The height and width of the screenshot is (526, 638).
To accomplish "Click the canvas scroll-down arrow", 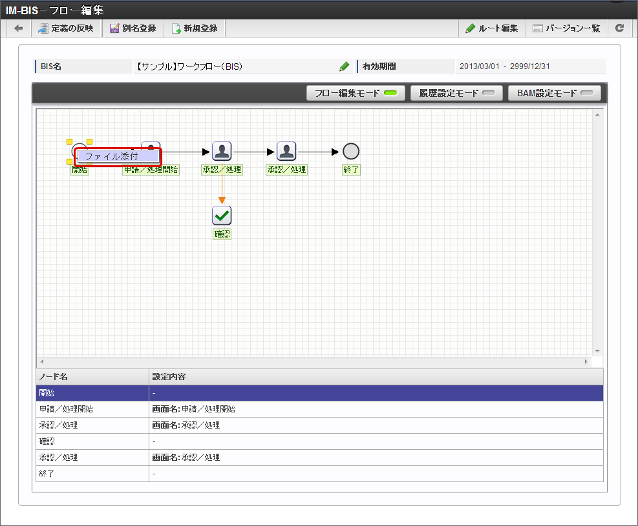I will coord(597,350).
